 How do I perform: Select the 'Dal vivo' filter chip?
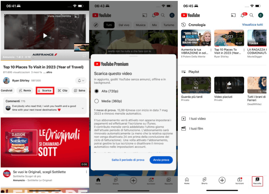(124, 25)
